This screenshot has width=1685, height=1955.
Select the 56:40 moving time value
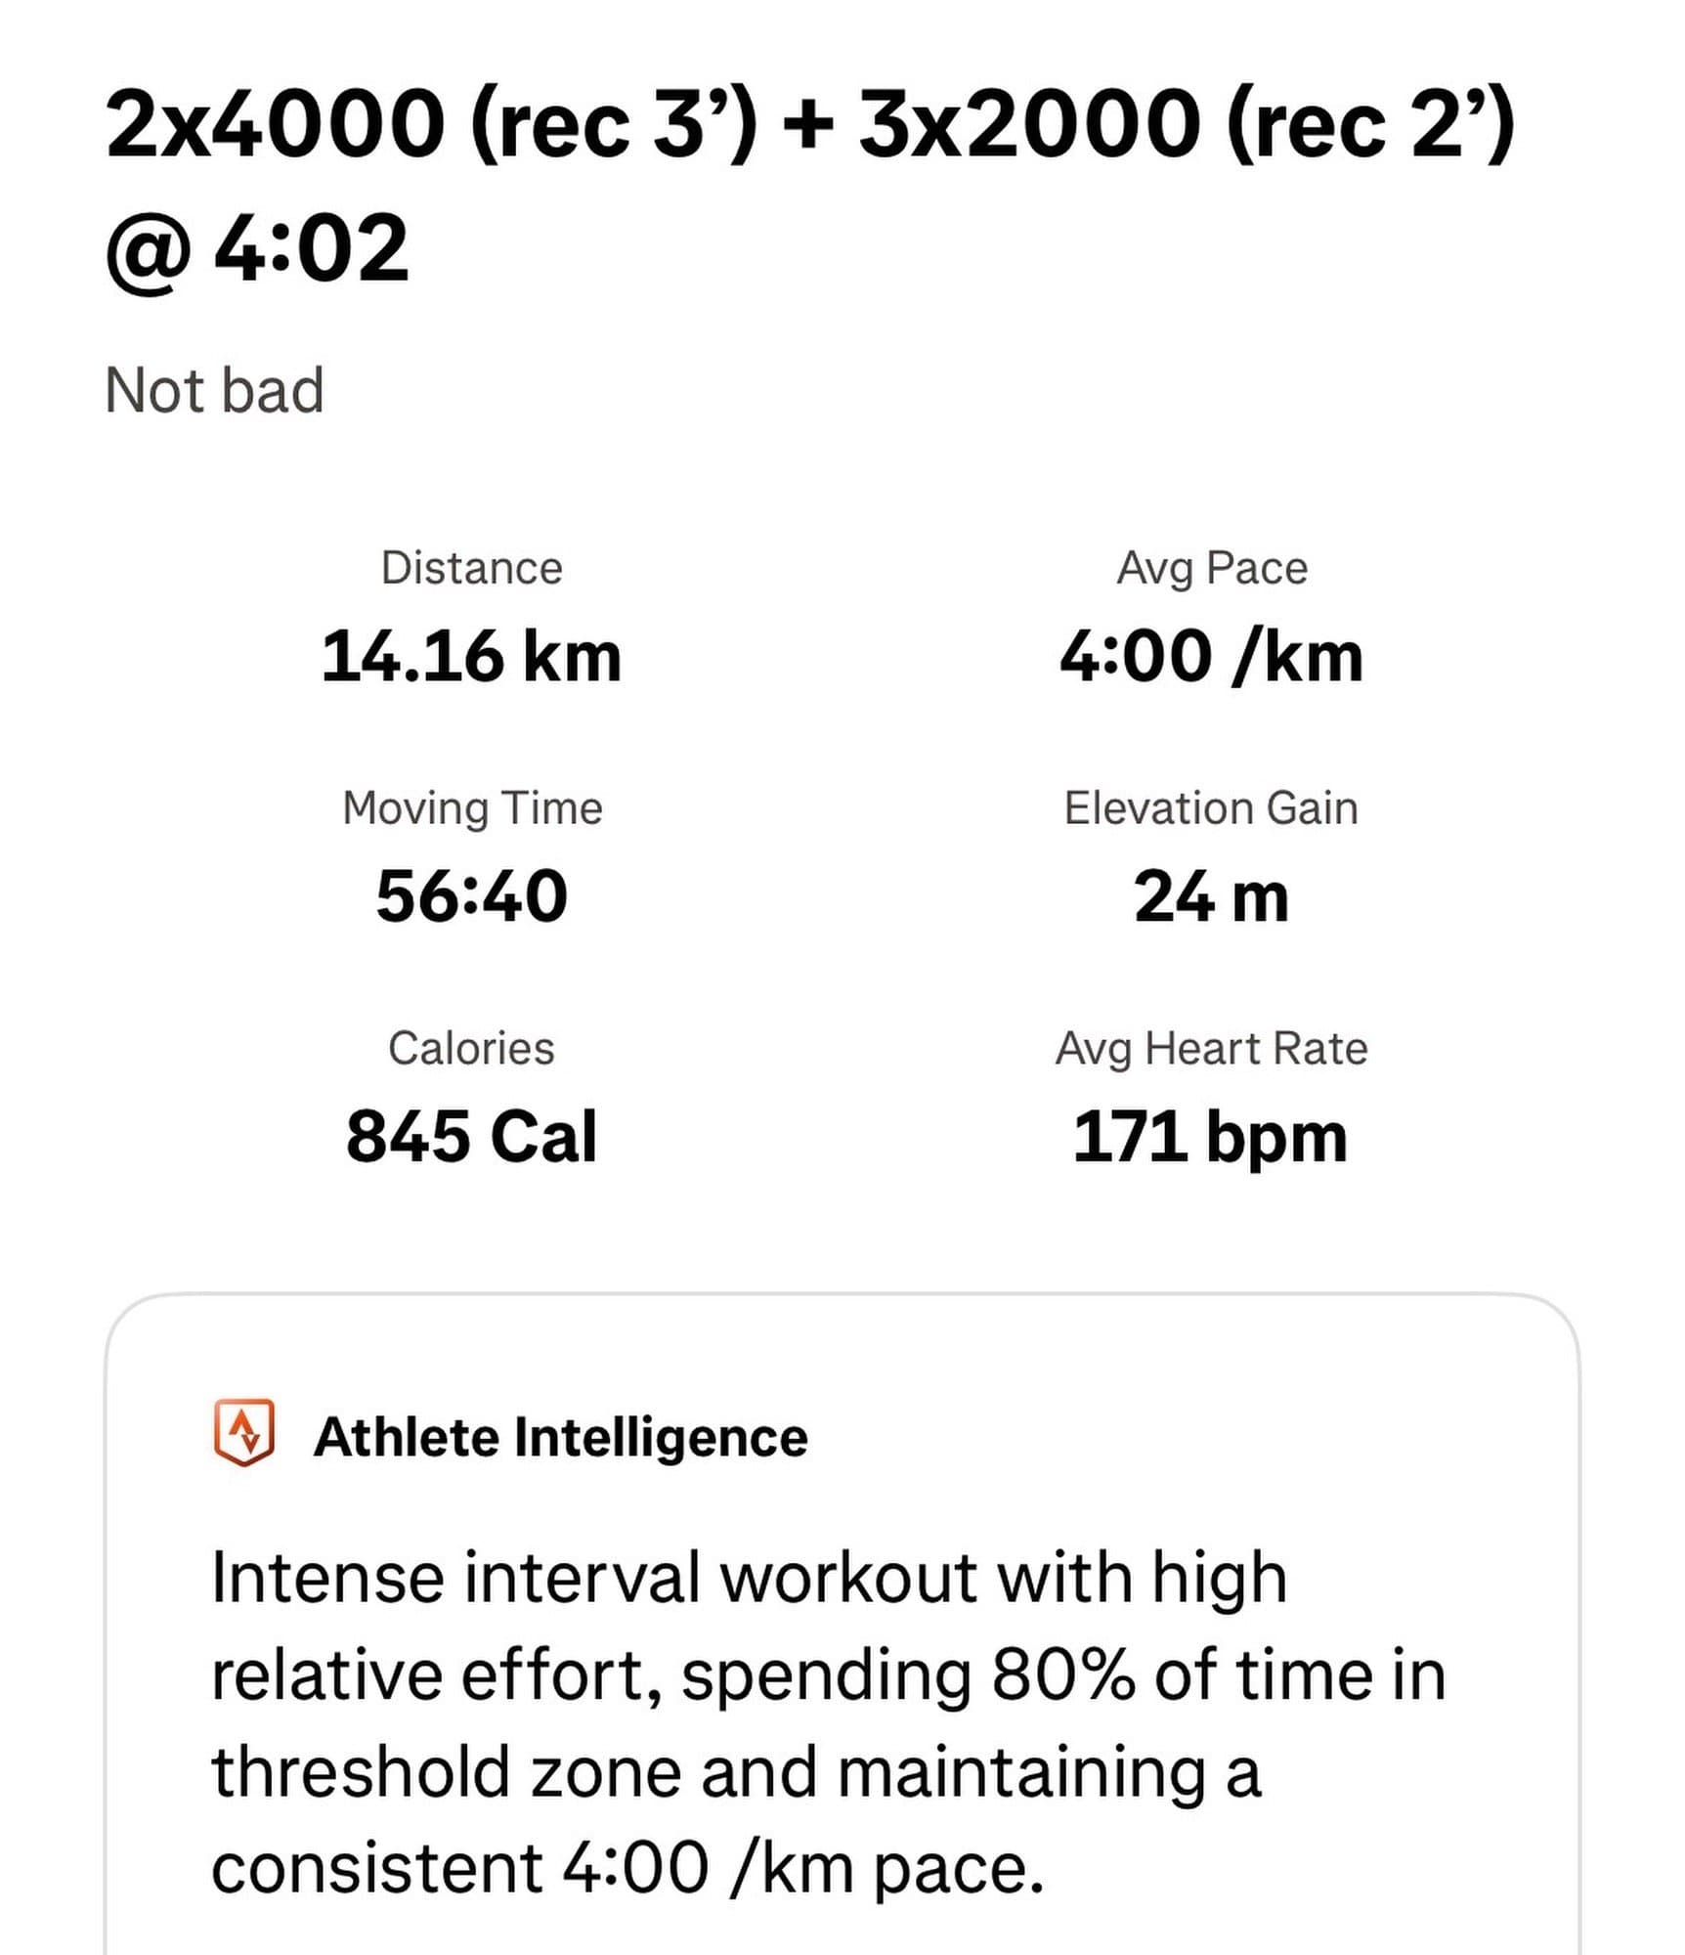click(x=471, y=896)
